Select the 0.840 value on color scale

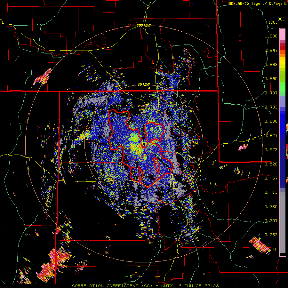pyautogui.click(x=271, y=79)
